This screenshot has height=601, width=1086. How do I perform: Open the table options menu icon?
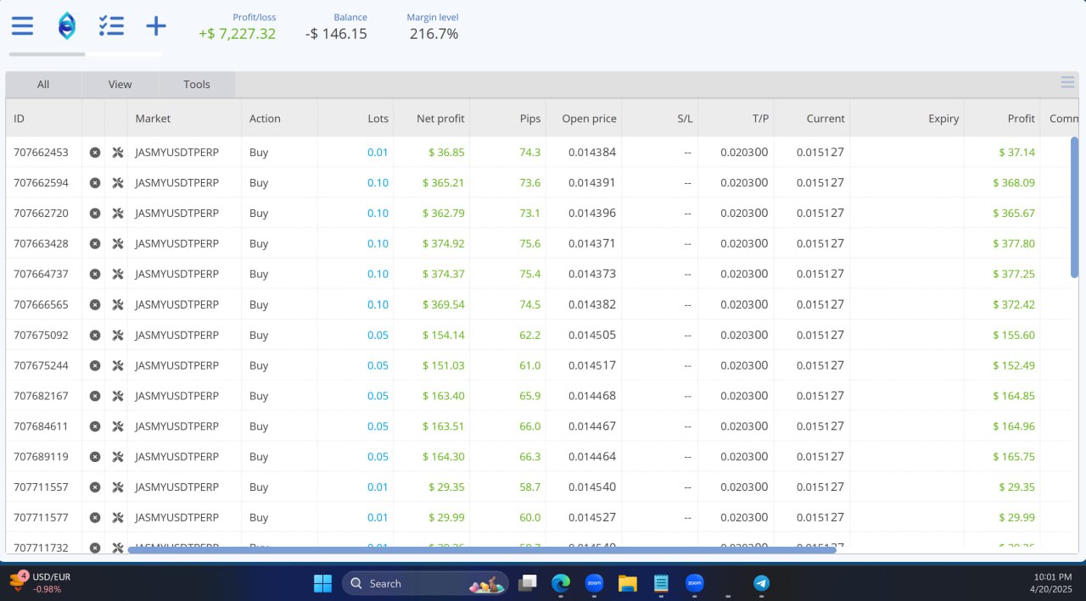pos(1067,82)
